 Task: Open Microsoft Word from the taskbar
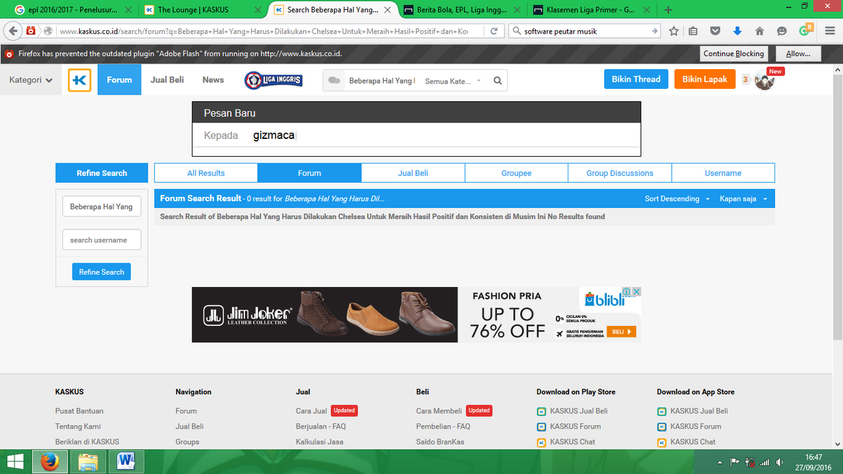click(125, 461)
